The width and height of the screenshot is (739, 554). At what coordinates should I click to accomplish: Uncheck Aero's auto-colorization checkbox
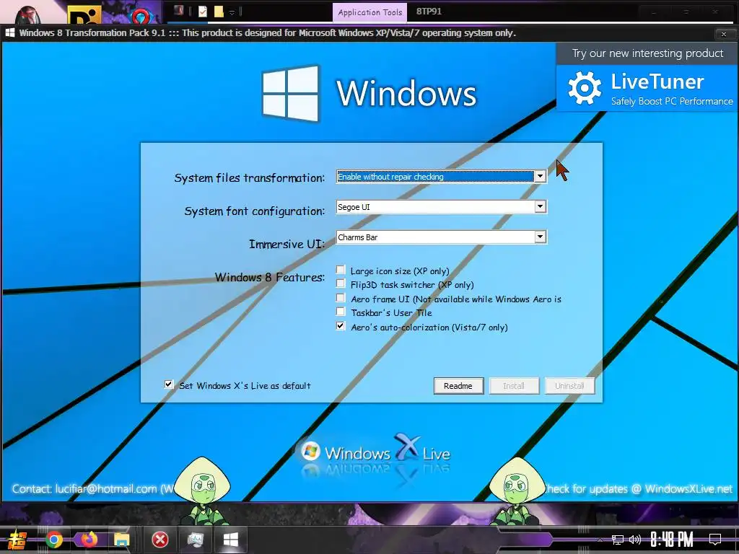coord(341,326)
